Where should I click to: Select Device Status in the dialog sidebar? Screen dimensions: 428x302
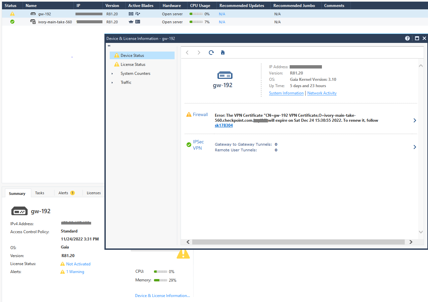point(142,56)
